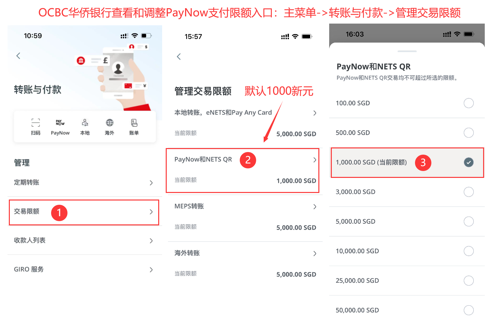Select the 100.00 SGD radio button
The height and width of the screenshot is (324, 490).
pyautogui.click(x=469, y=103)
